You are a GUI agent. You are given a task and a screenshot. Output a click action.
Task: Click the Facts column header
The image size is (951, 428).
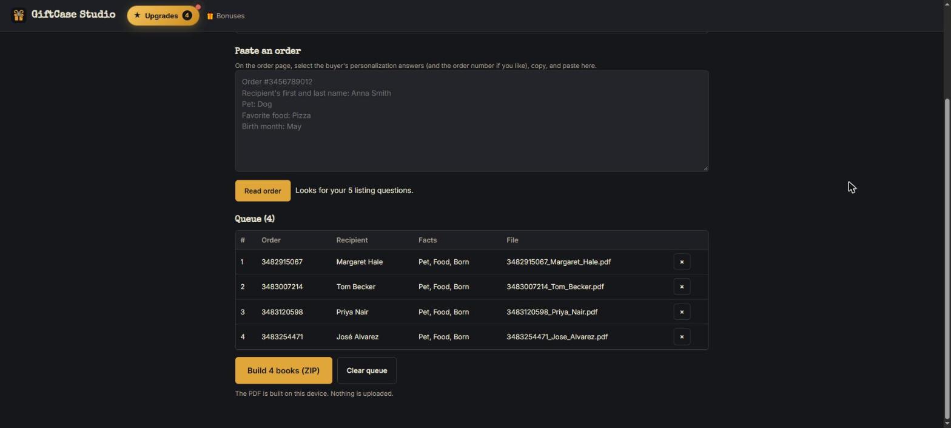(428, 240)
